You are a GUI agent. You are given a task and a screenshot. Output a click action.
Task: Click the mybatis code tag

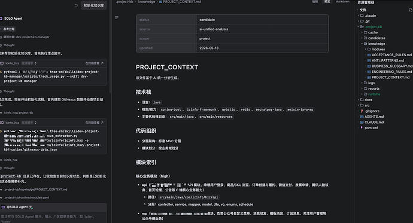228,109
